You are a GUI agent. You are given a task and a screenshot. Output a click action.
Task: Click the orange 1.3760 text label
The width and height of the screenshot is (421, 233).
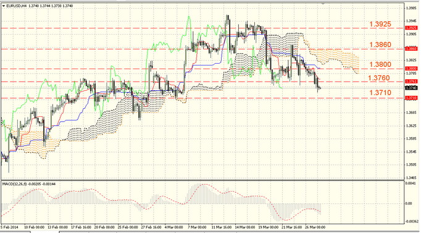coord(379,78)
